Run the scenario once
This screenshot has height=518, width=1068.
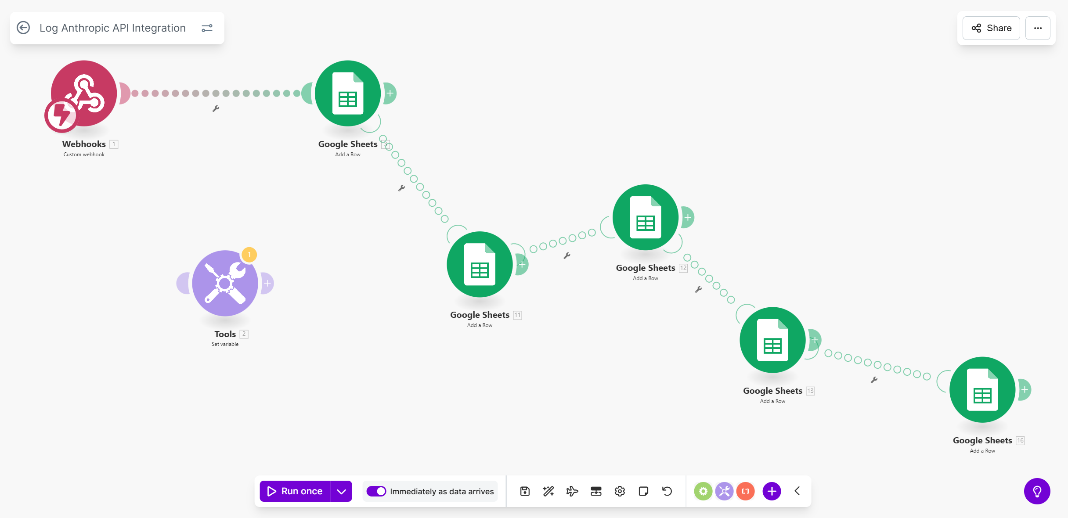pos(295,491)
